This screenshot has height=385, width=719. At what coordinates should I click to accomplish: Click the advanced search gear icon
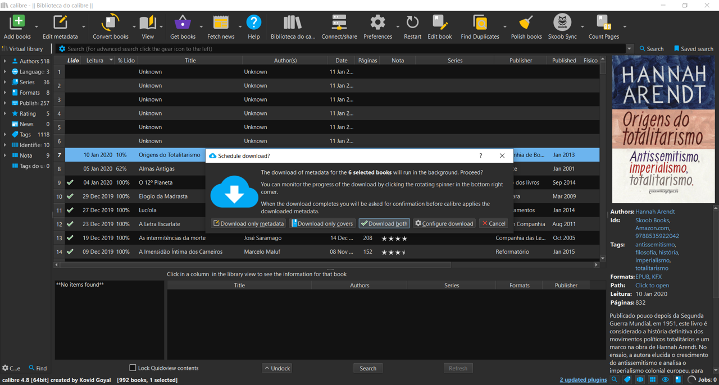tap(62, 49)
